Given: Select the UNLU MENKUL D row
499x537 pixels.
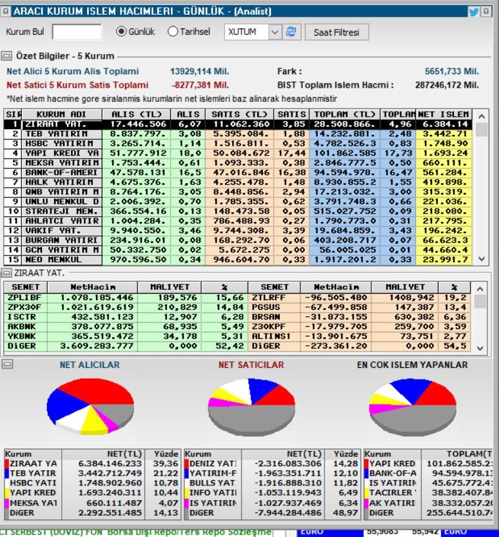Looking at the screenshot, I should pyautogui.click(x=238, y=201).
